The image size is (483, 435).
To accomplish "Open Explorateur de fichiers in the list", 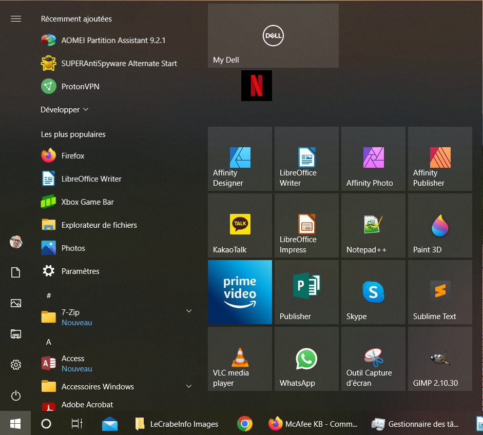I will click(117, 225).
